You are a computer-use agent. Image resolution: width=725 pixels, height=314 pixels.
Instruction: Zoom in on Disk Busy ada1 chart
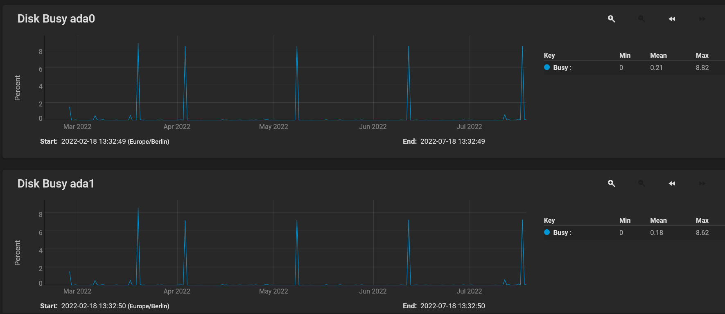[611, 183]
